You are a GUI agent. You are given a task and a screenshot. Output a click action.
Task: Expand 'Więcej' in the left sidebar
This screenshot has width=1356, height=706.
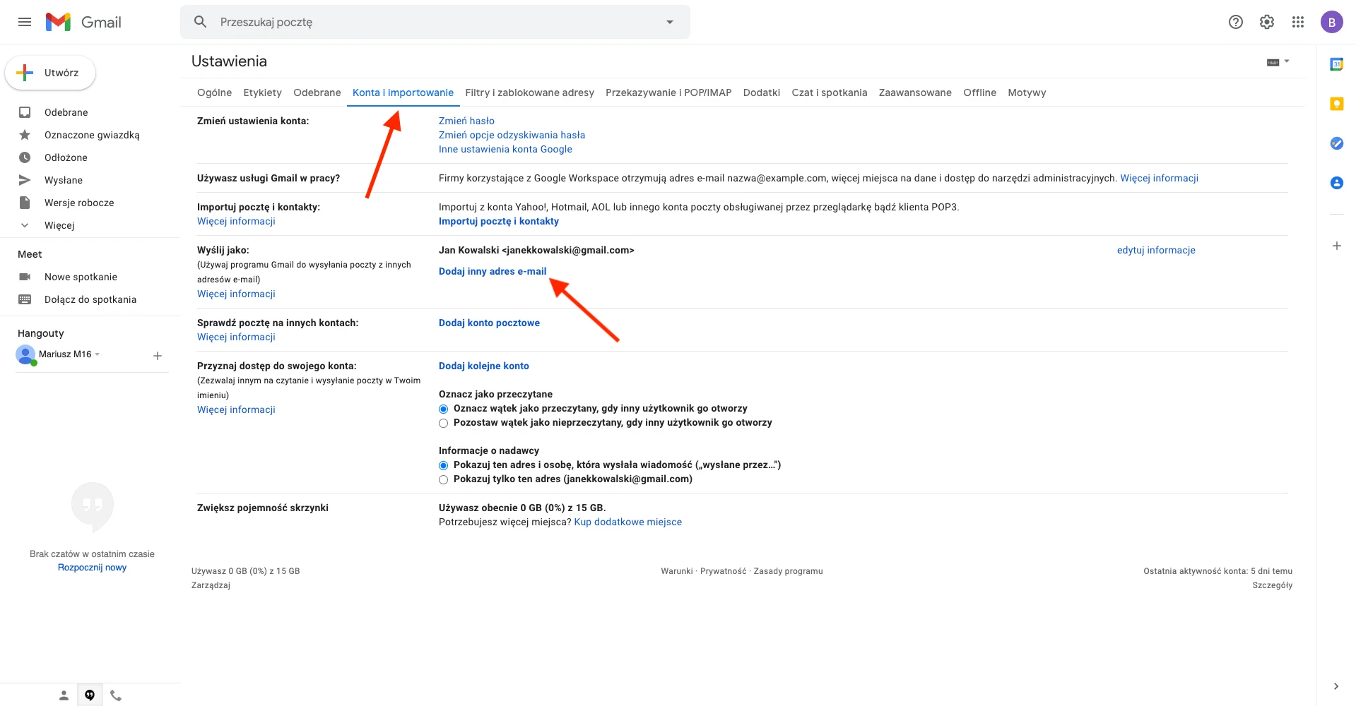coord(59,225)
